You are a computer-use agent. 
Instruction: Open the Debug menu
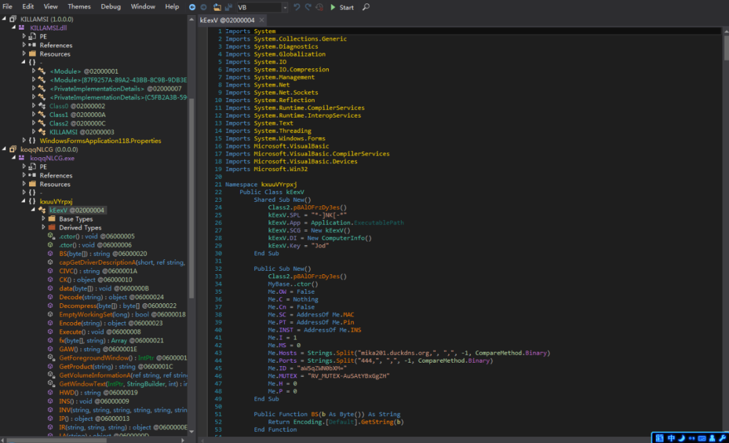coord(111,7)
